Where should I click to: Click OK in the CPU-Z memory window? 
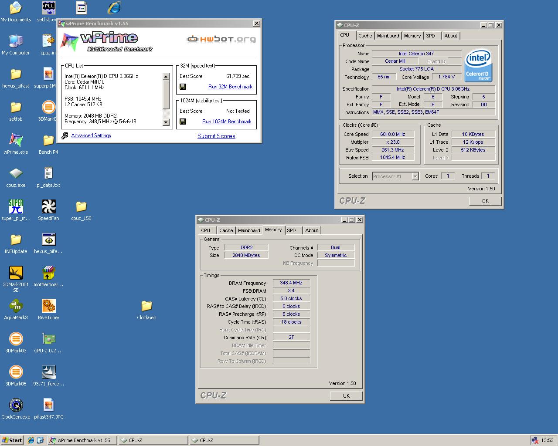(x=346, y=396)
